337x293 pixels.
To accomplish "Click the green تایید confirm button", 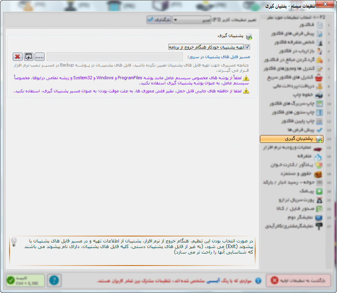I will 25,280.
